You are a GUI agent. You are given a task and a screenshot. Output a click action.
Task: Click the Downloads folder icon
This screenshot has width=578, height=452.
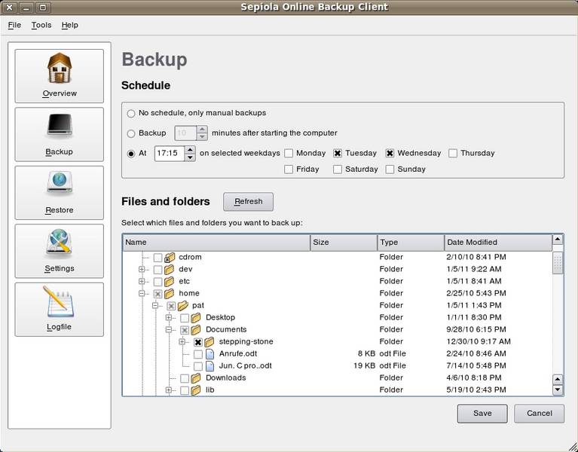196,378
